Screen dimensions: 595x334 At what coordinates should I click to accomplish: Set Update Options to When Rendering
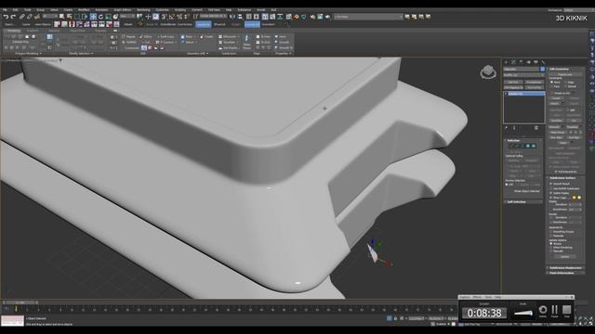tap(551, 248)
